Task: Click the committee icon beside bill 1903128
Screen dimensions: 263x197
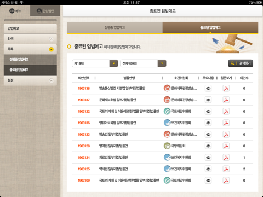Action: (167, 146)
